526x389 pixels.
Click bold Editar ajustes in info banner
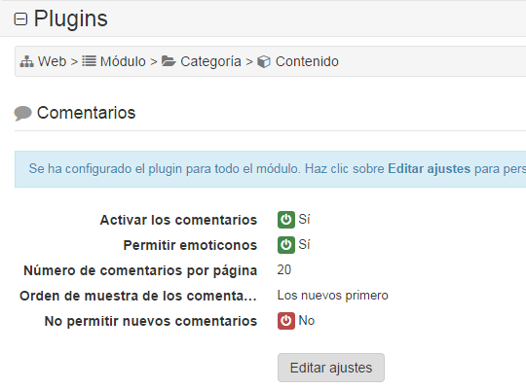(x=429, y=169)
